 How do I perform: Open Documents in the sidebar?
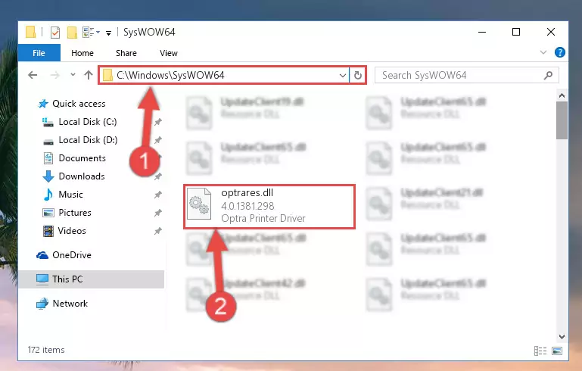point(82,158)
